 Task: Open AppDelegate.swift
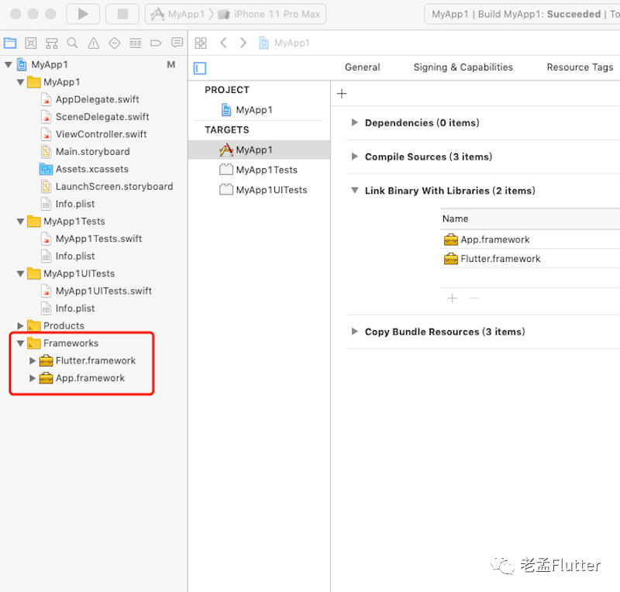click(x=90, y=99)
